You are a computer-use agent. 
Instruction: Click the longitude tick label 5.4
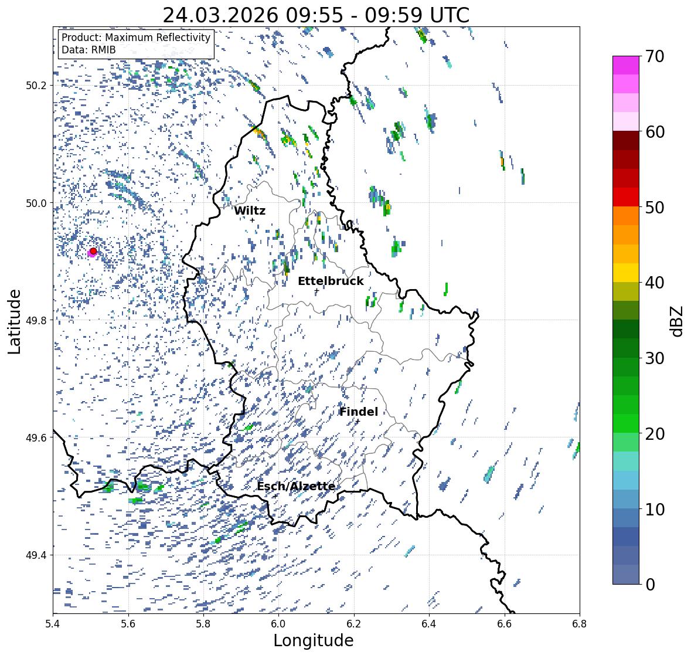(x=53, y=624)
